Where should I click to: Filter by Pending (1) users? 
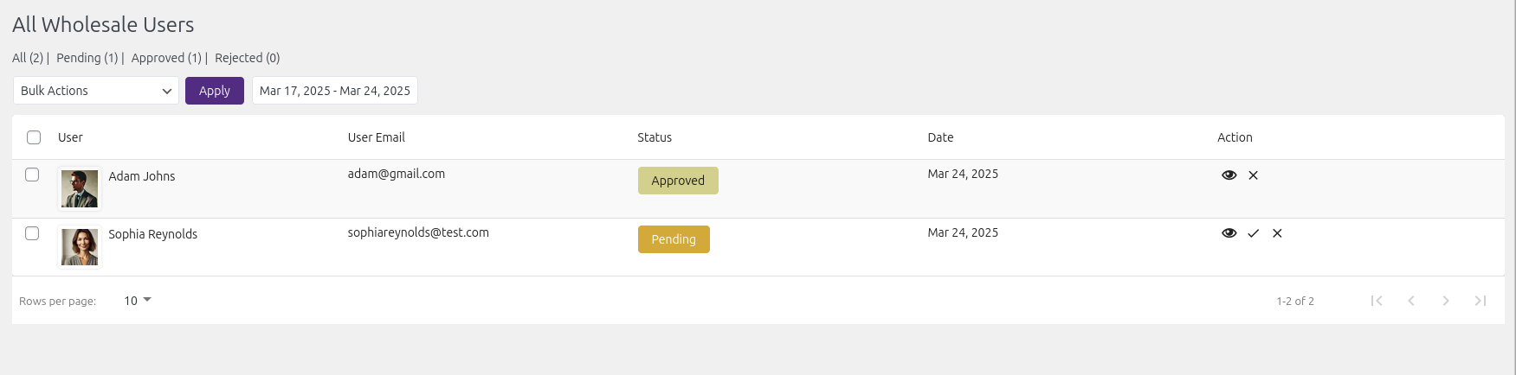(x=87, y=58)
